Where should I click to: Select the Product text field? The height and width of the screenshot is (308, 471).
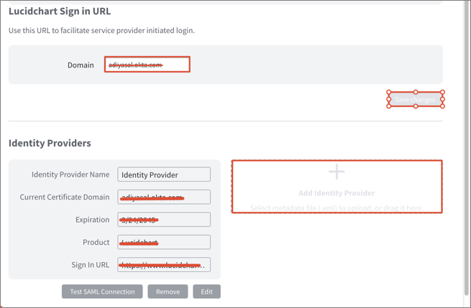tap(164, 242)
